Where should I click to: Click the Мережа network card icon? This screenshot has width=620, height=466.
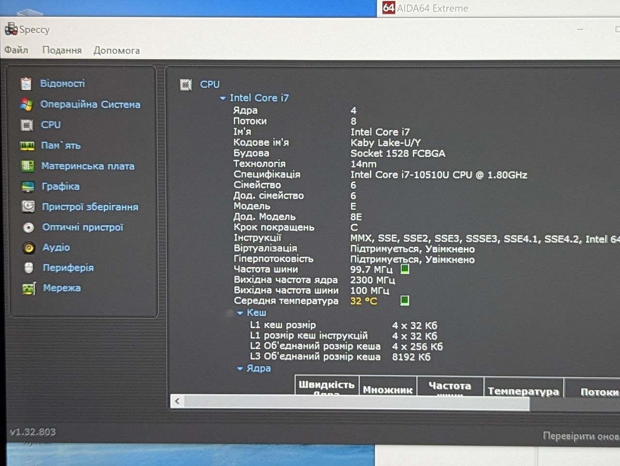tap(29, 288)
